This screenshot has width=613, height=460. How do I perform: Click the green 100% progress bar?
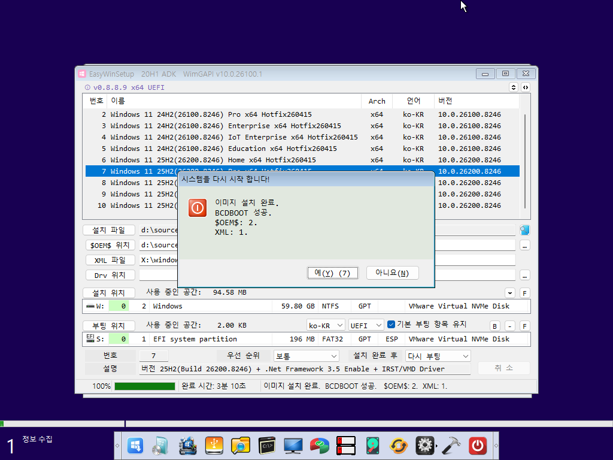click(145, 386)
